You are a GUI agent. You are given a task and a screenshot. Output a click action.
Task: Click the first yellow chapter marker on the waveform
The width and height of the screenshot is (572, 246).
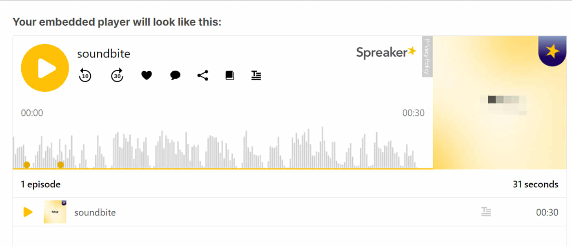[x=27, y=165]
